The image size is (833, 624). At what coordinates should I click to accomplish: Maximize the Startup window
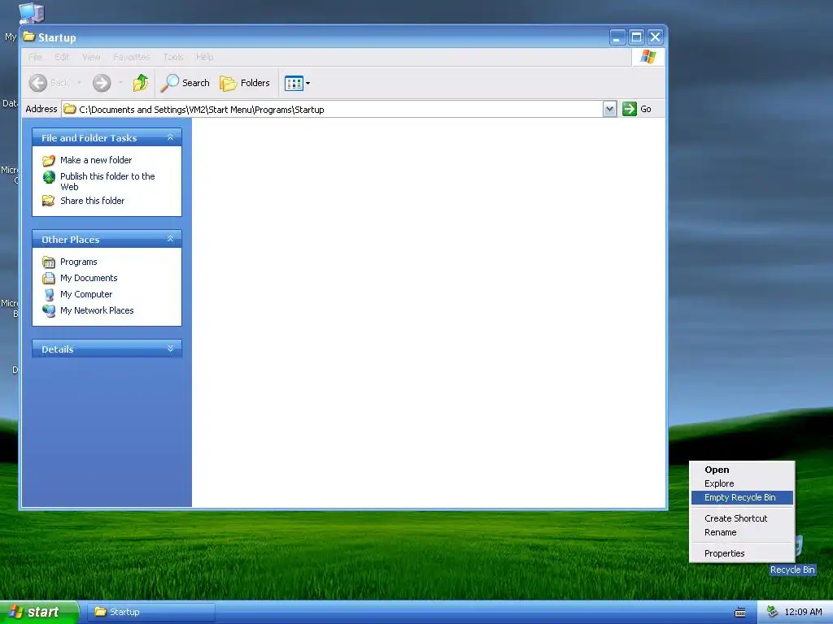pos(636,37)
